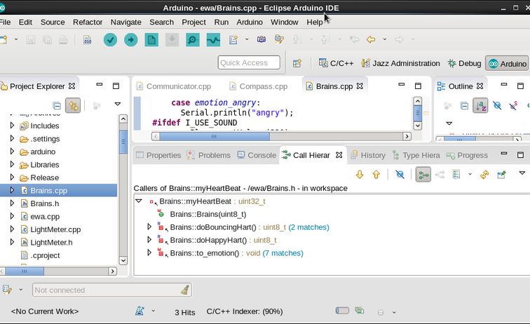Screen dimensions: 530x324
Task: Click the New wizard toolbar icon
Action: coord(4,39)
